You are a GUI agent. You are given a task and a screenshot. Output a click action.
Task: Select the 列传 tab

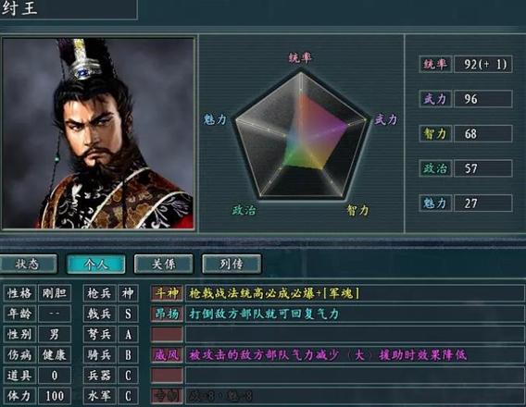tap(232, 264)
